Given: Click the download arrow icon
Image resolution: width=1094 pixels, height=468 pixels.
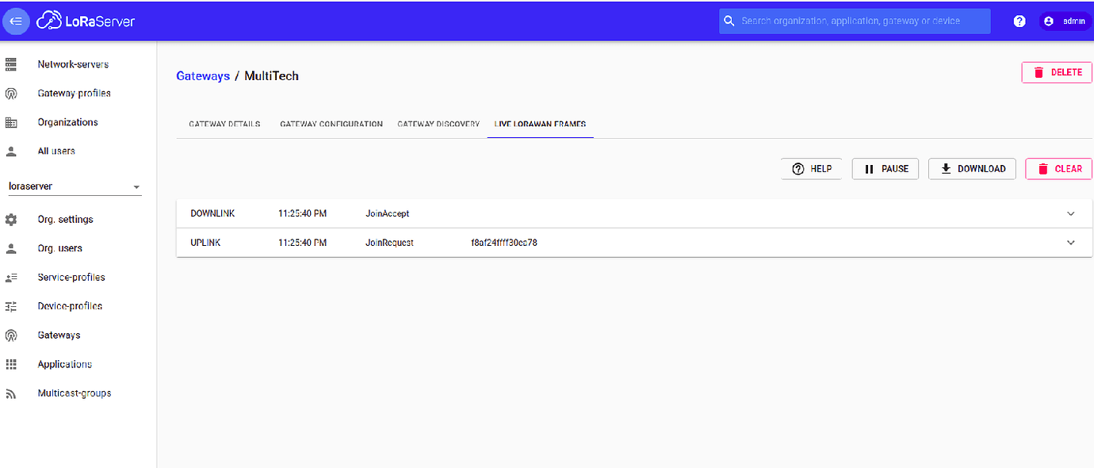Looking at the screenshot, I should click(x=946, y=169).
